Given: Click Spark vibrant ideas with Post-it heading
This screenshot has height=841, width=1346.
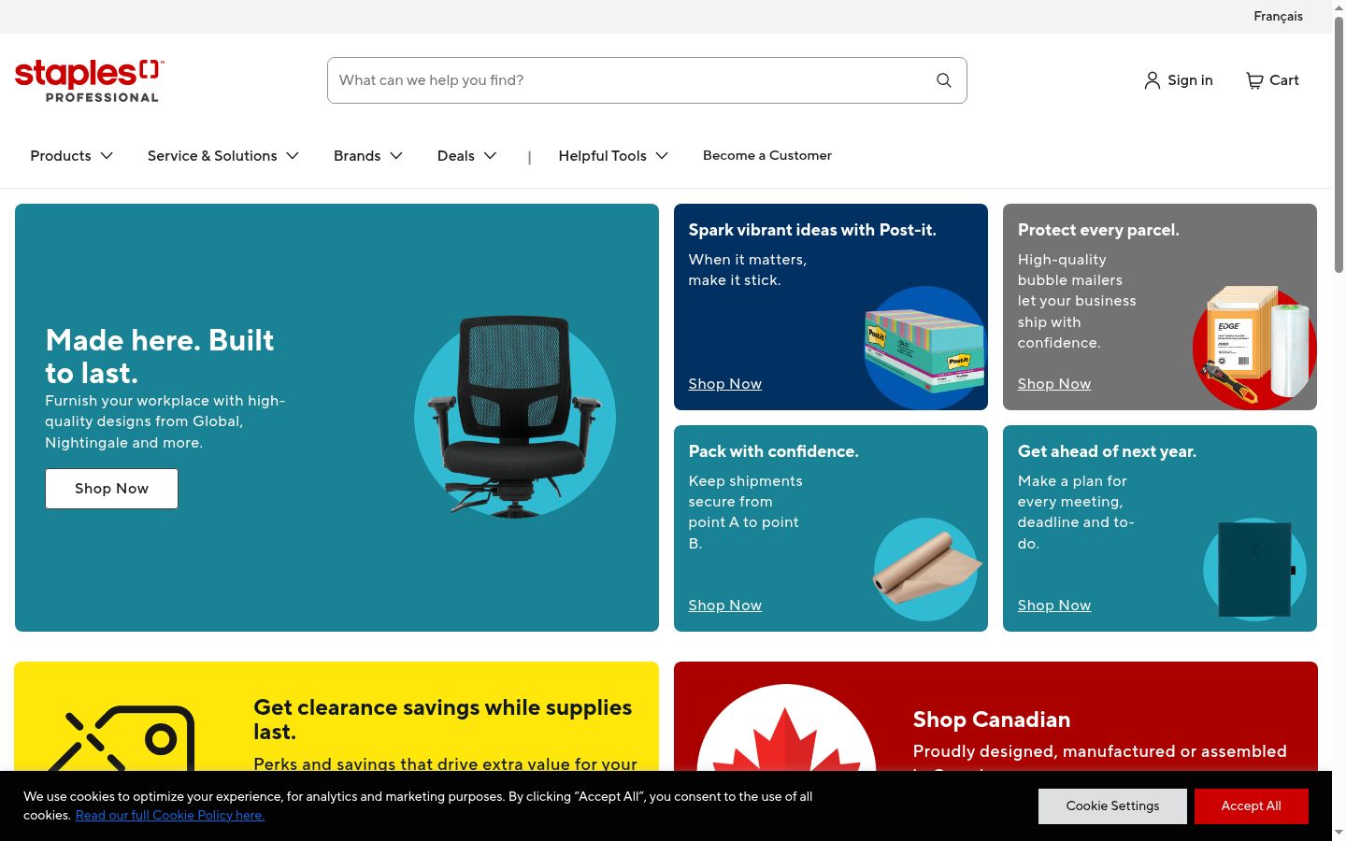Looking at the screenshot, I should 812,230.
